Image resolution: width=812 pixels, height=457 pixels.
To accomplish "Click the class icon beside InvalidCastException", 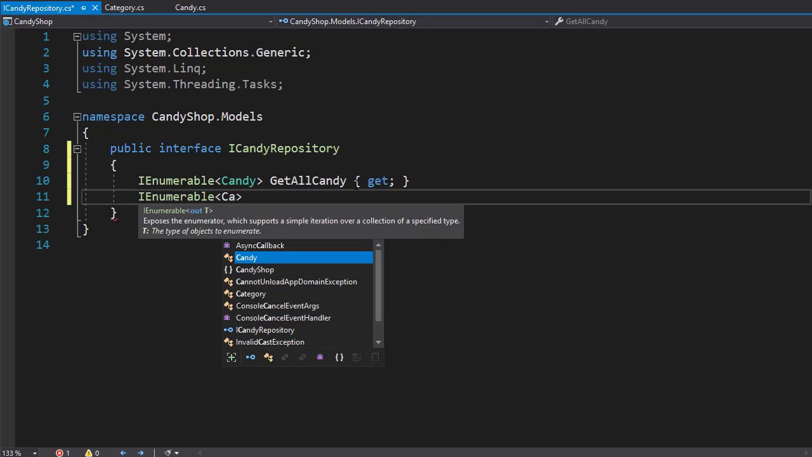I will 228,342.
